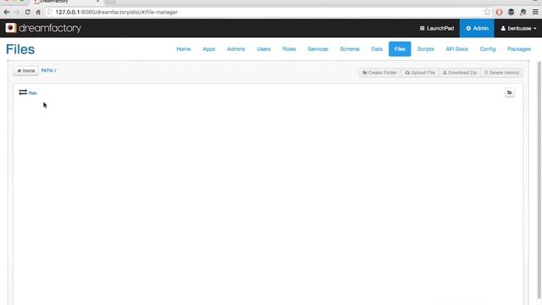Go to the Home tab
The image size is (542, 305).
tap(184, 49)
